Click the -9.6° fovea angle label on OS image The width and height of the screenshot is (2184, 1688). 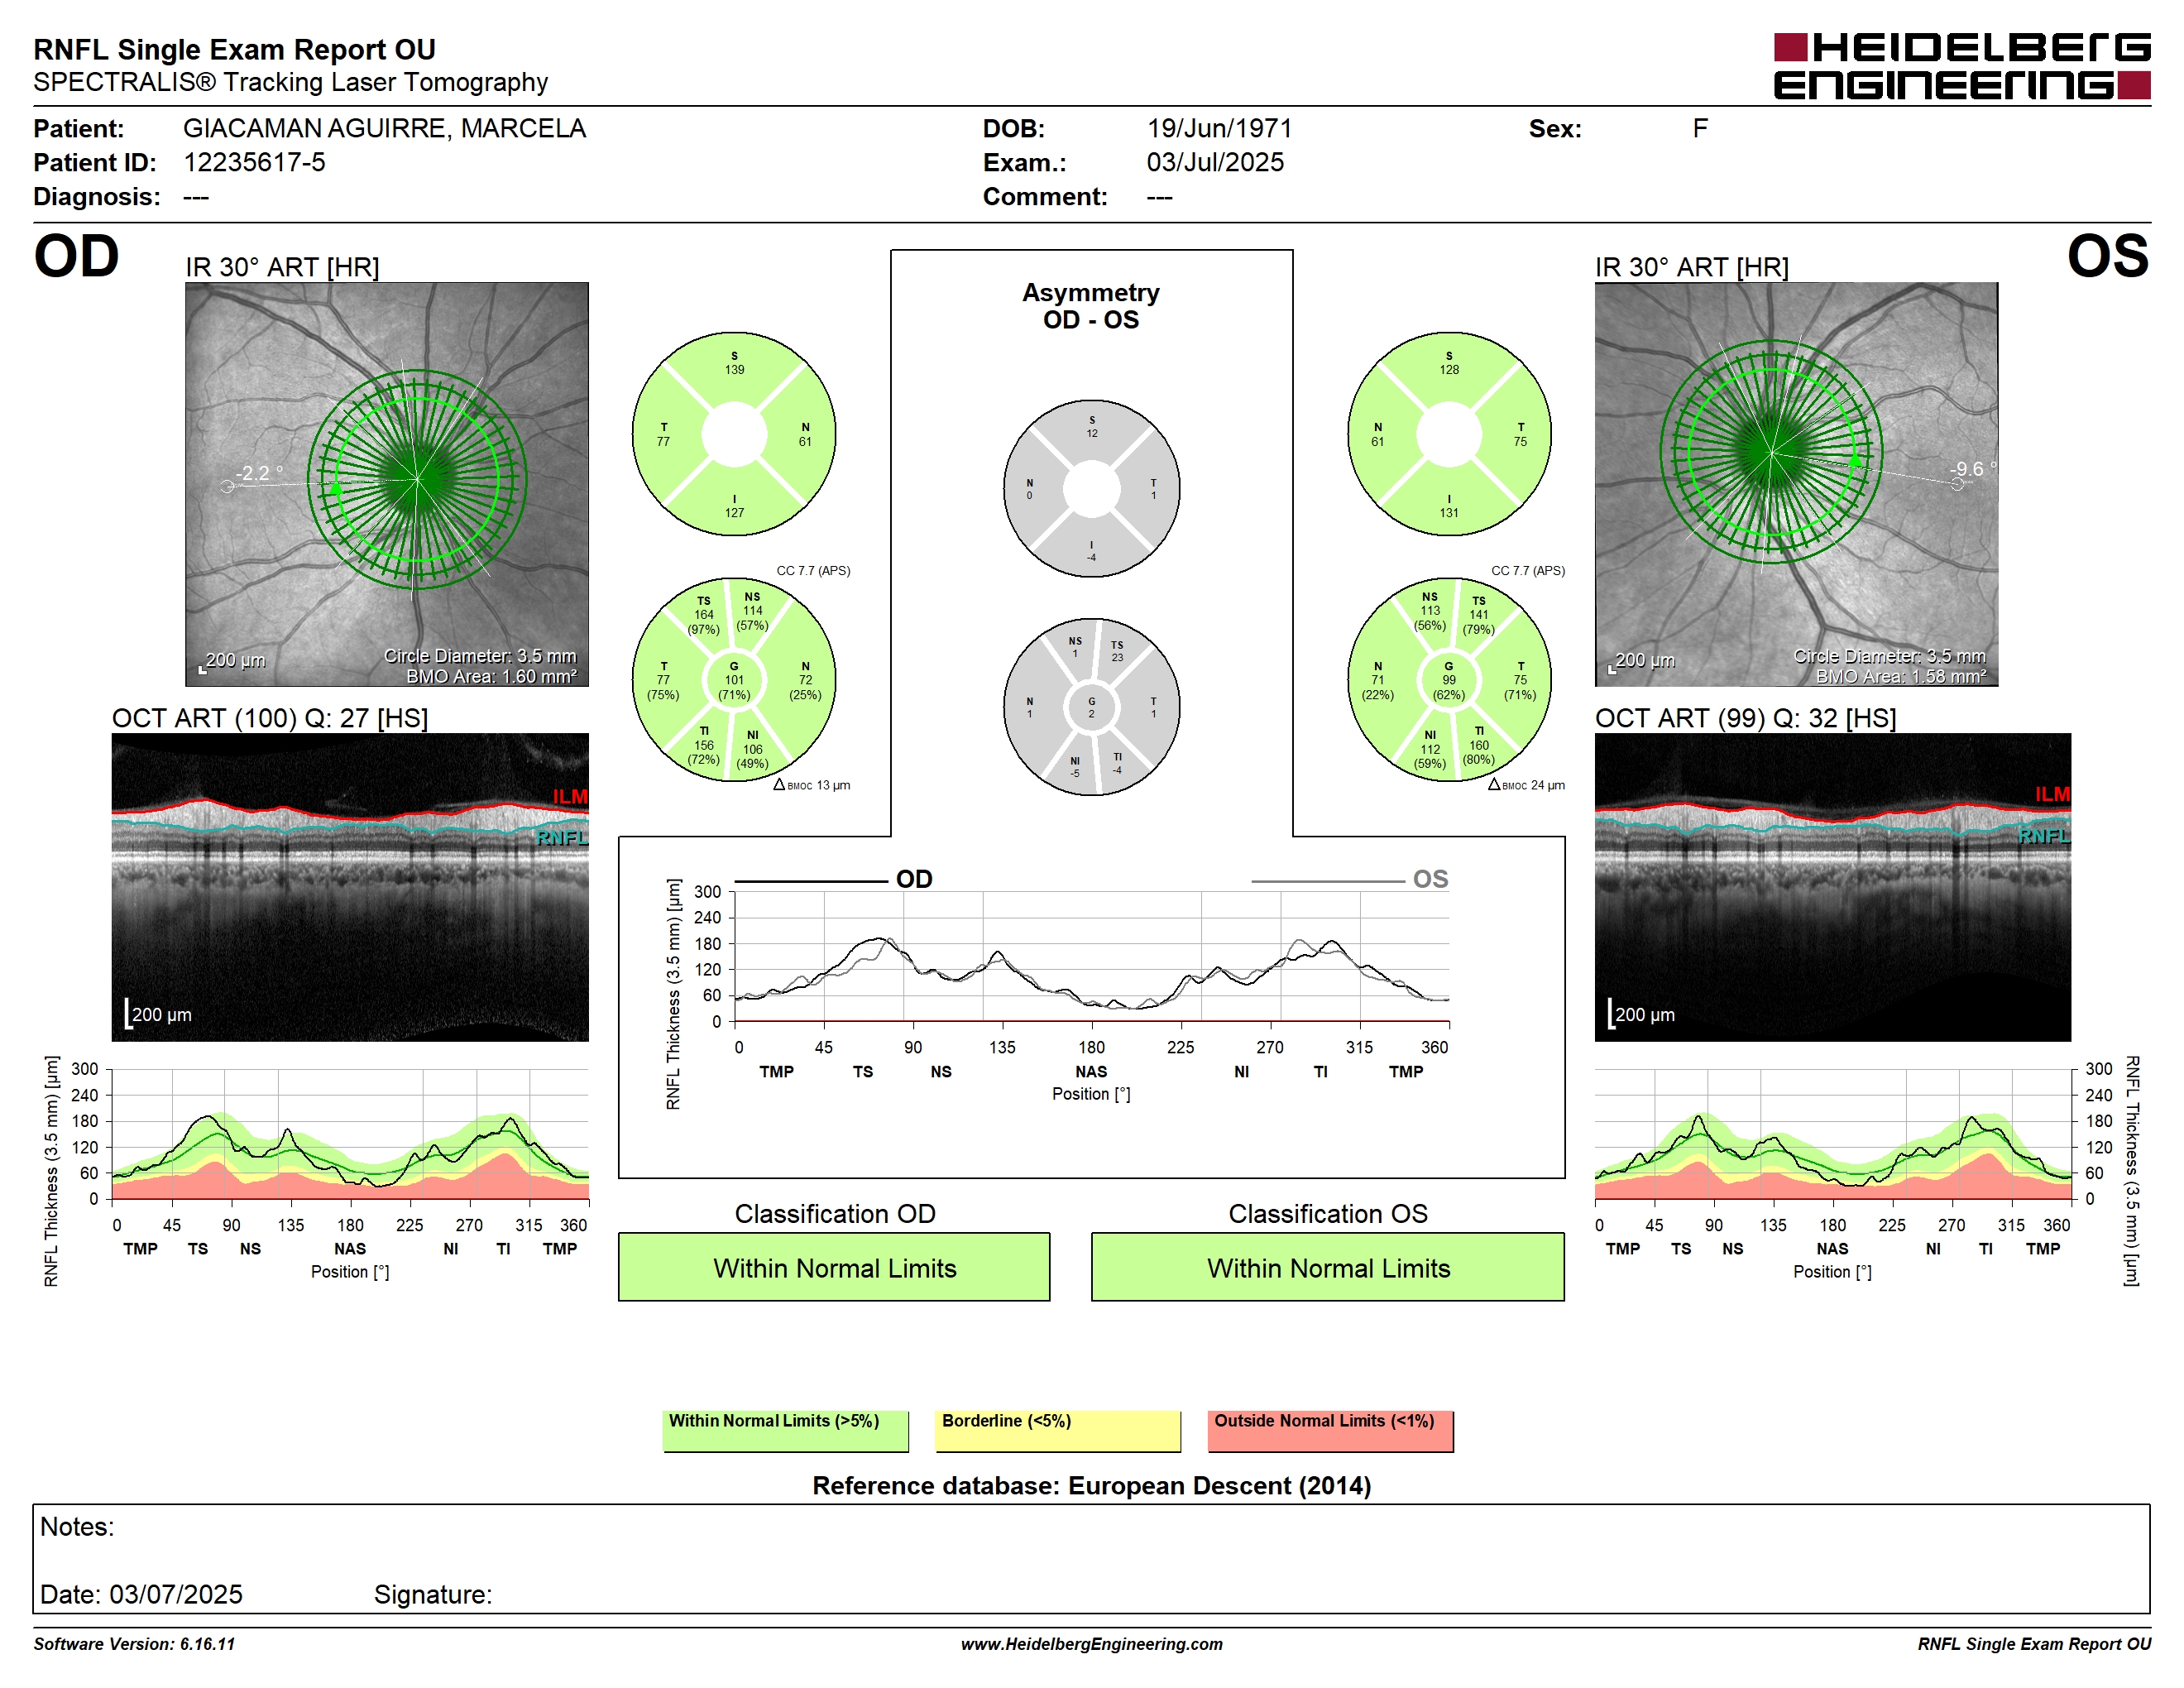point(1972,469)
